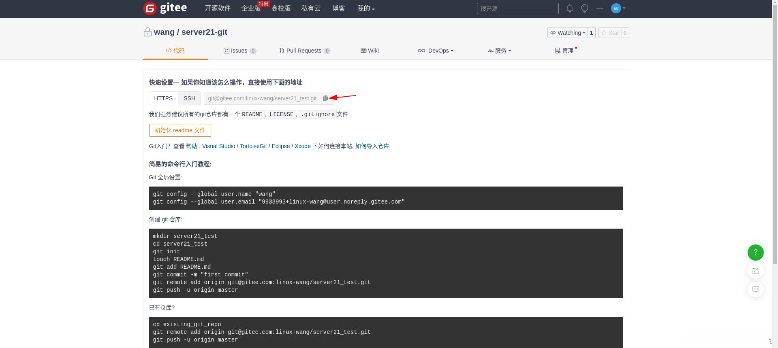This screenshot has width=778, height=348.
Task: Click the mkdir server21_test command line
Action: tap(185, 236)
